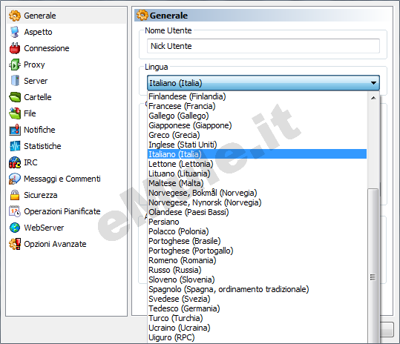Select Maltese (Malta) language
Image resolution: width=400 pixels, height=344 pixels.
[257, 183]
